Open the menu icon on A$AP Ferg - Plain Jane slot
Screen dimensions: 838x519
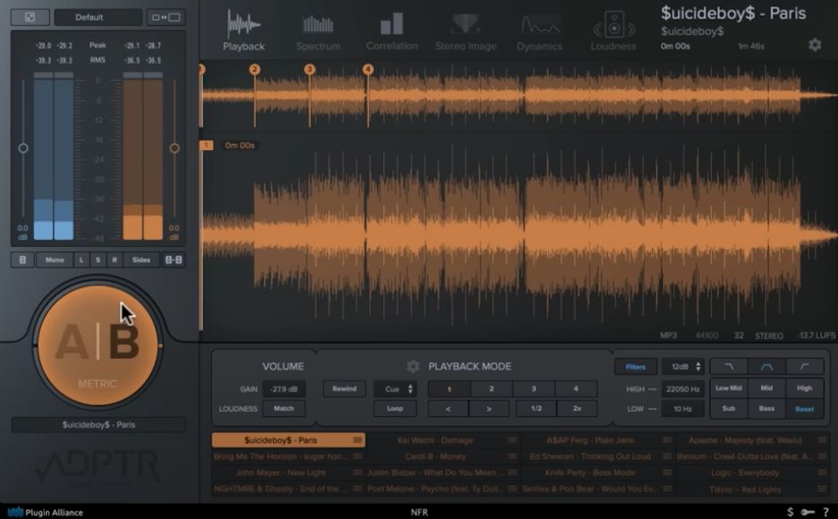click(667, 440)
